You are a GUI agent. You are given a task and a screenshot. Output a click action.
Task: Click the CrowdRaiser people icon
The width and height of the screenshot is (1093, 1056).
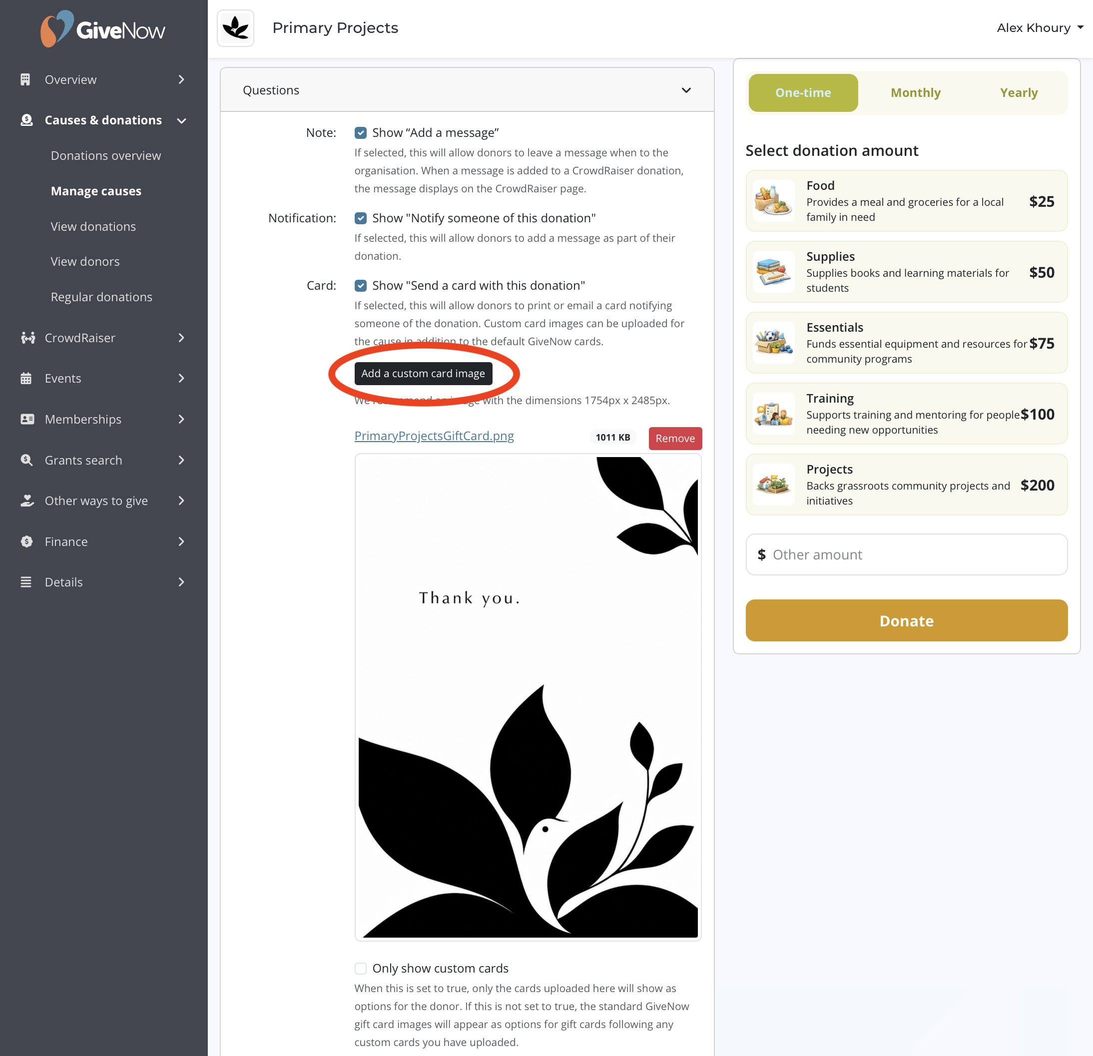[x=27, y=338]
